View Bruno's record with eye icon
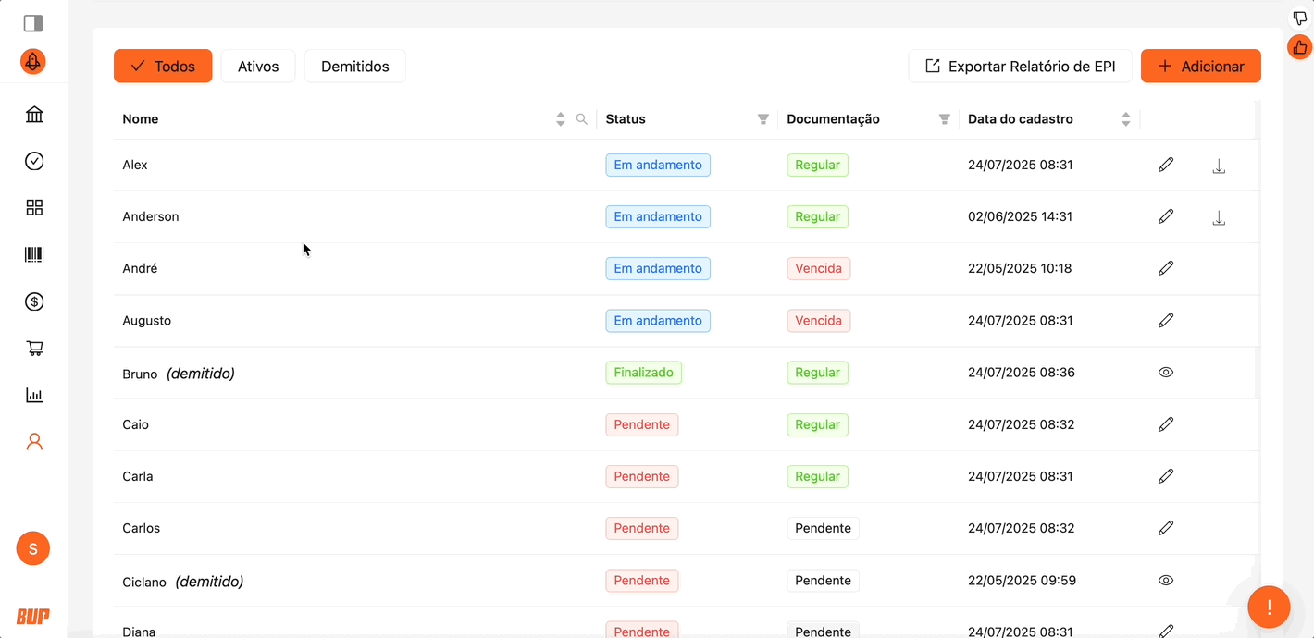 pyautogui.click(x=1166, y=373)
